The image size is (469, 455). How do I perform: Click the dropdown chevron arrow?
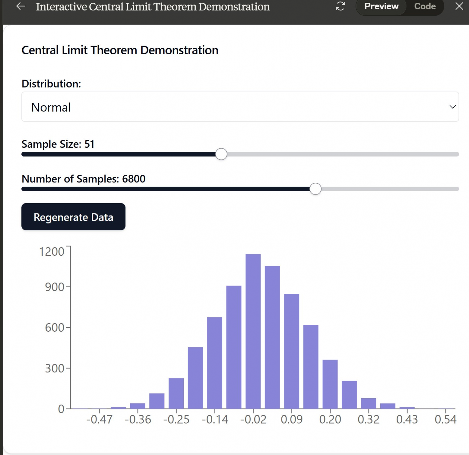[x=452, y=107]
